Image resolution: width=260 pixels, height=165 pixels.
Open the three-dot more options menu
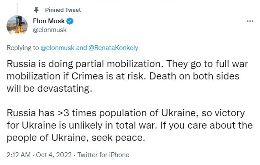click(x=250, y=21)
